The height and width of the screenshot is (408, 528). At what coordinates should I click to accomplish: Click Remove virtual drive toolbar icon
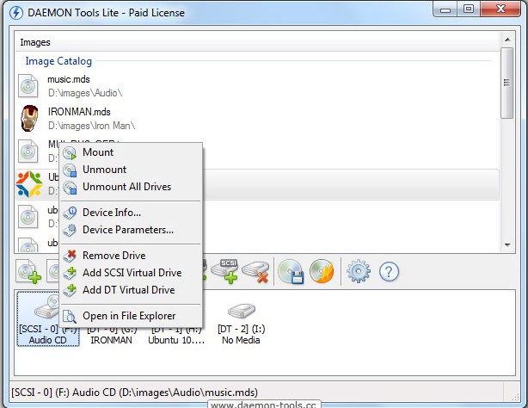(x=255, y=272)
